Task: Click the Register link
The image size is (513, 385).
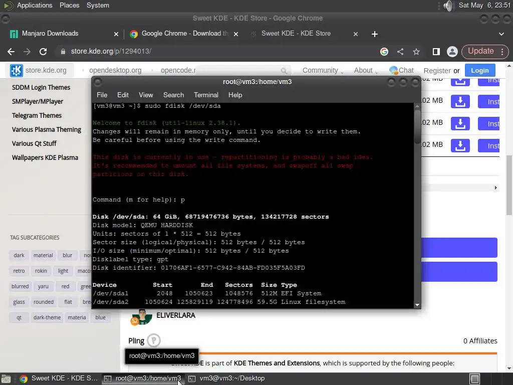Action: pos(437,71)
